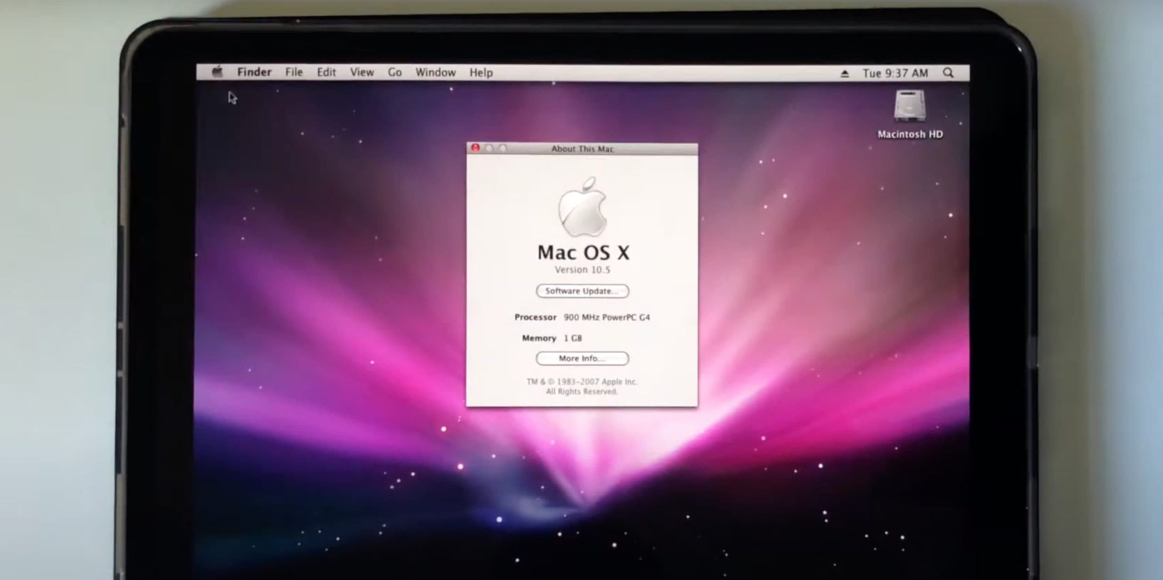1163x580 pixels.
Task: Open the View menu
Action: click(x=362, y=72)
